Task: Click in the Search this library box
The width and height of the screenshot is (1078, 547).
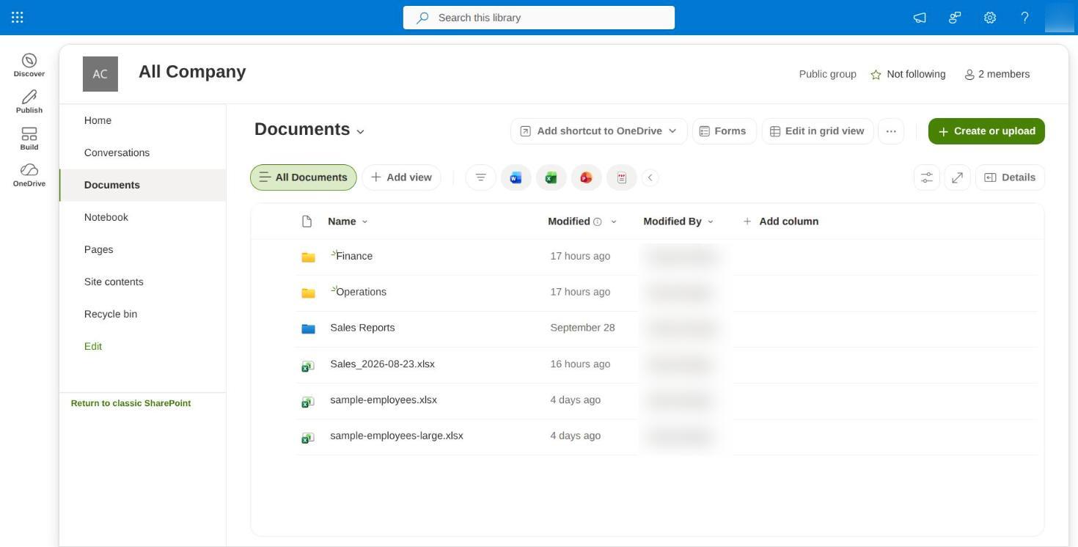Action: [x=539, y=18]
